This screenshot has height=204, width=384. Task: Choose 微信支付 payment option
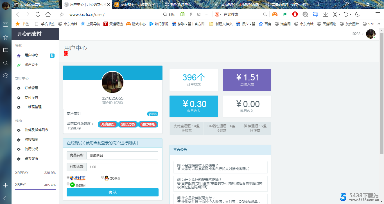point(68,184)
